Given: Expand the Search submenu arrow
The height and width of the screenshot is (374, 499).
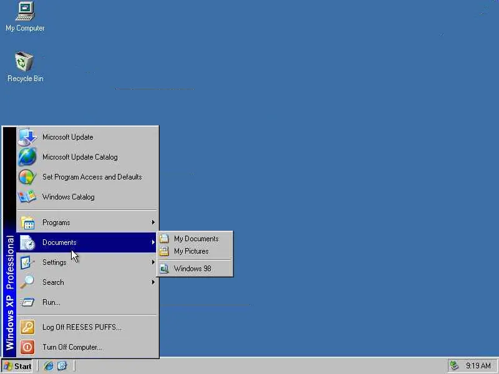Looking at the screenshot, I should (153, 282).
